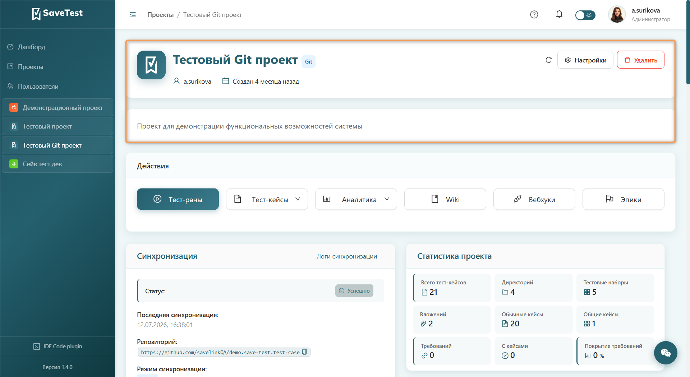Open Эпики action button
The image size is (690, 377).
(x=623, y=199)
